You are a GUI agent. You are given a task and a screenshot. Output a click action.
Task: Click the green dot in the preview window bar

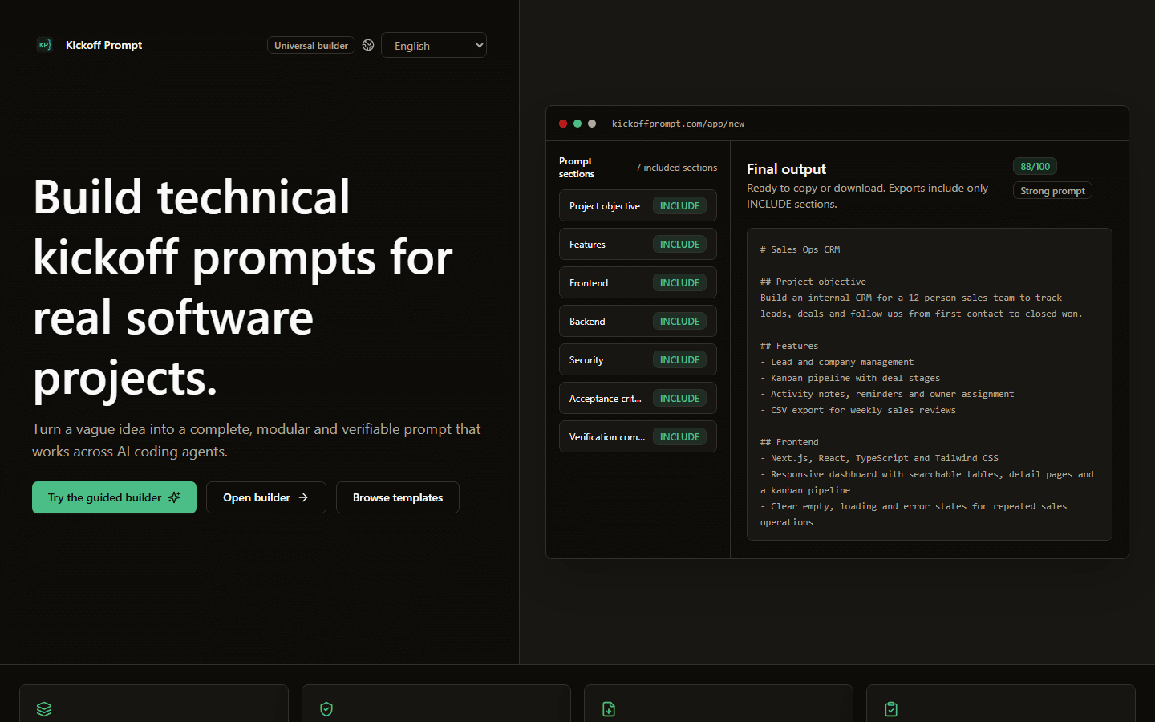click(x=577, y=124)
